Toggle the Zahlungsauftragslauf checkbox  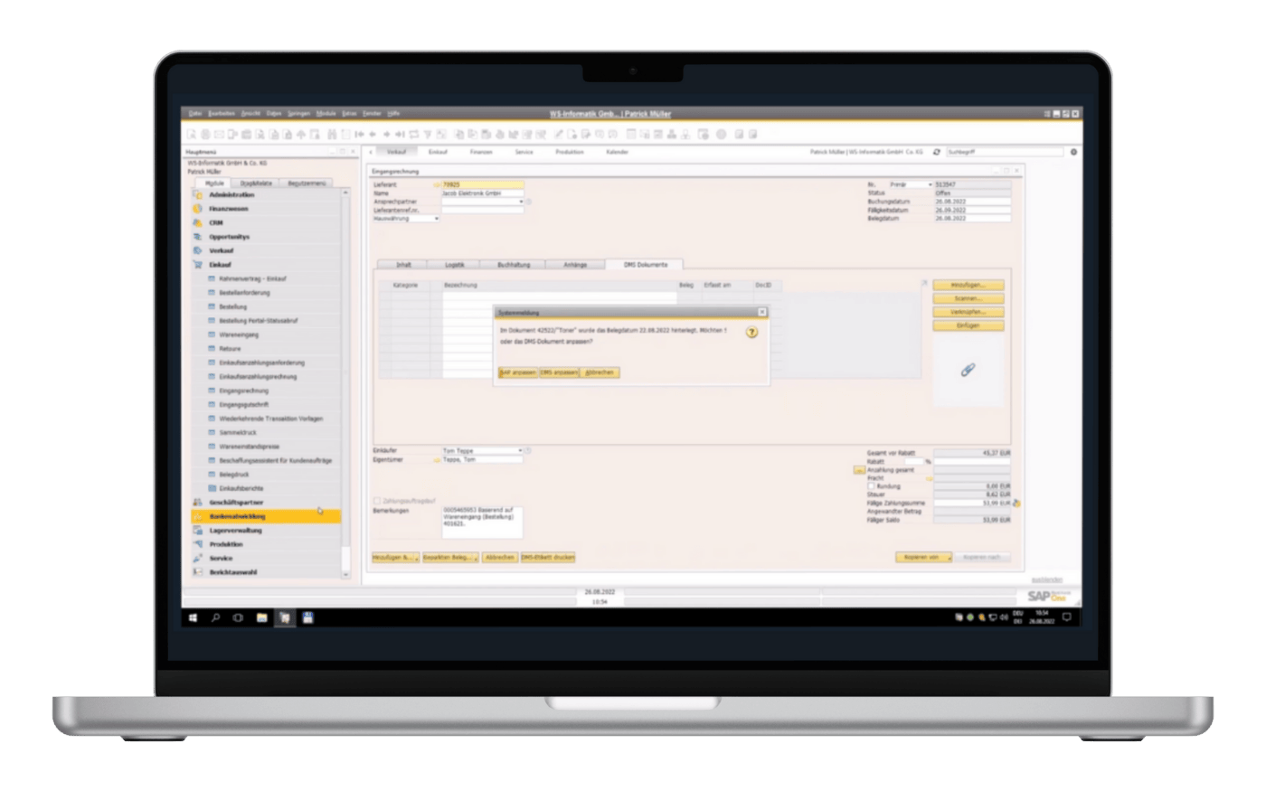377,501
